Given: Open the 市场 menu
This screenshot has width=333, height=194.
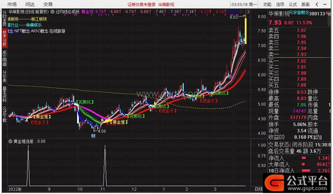Looking at the screenshot, I should pyautogui.click(x=12, y=4).
